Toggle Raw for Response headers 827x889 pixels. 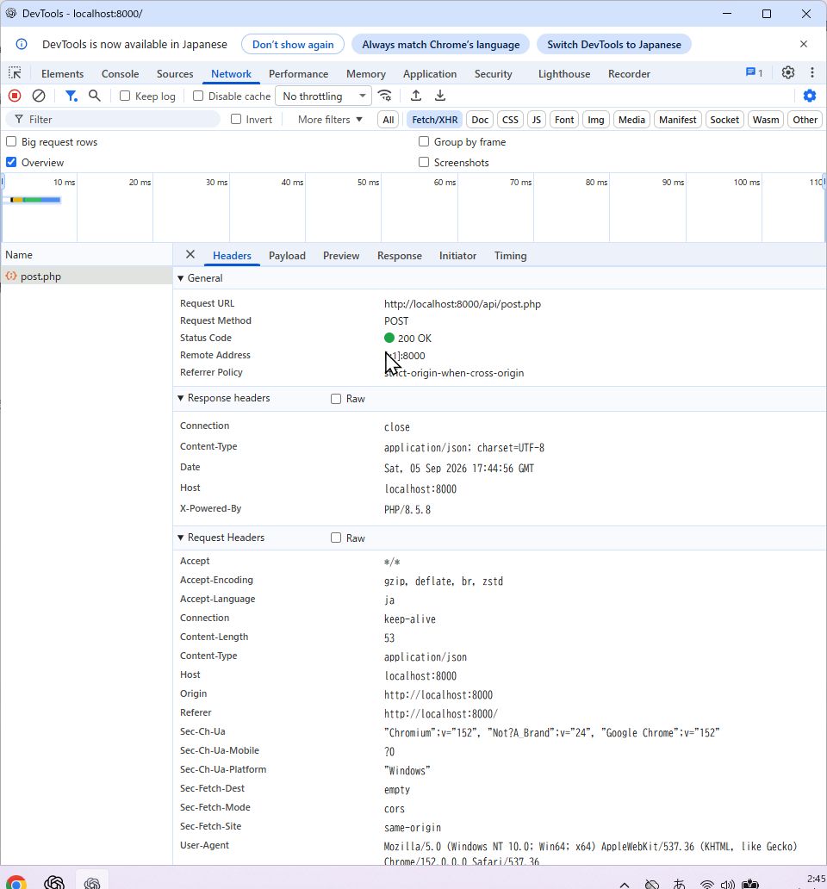(336, 399)
